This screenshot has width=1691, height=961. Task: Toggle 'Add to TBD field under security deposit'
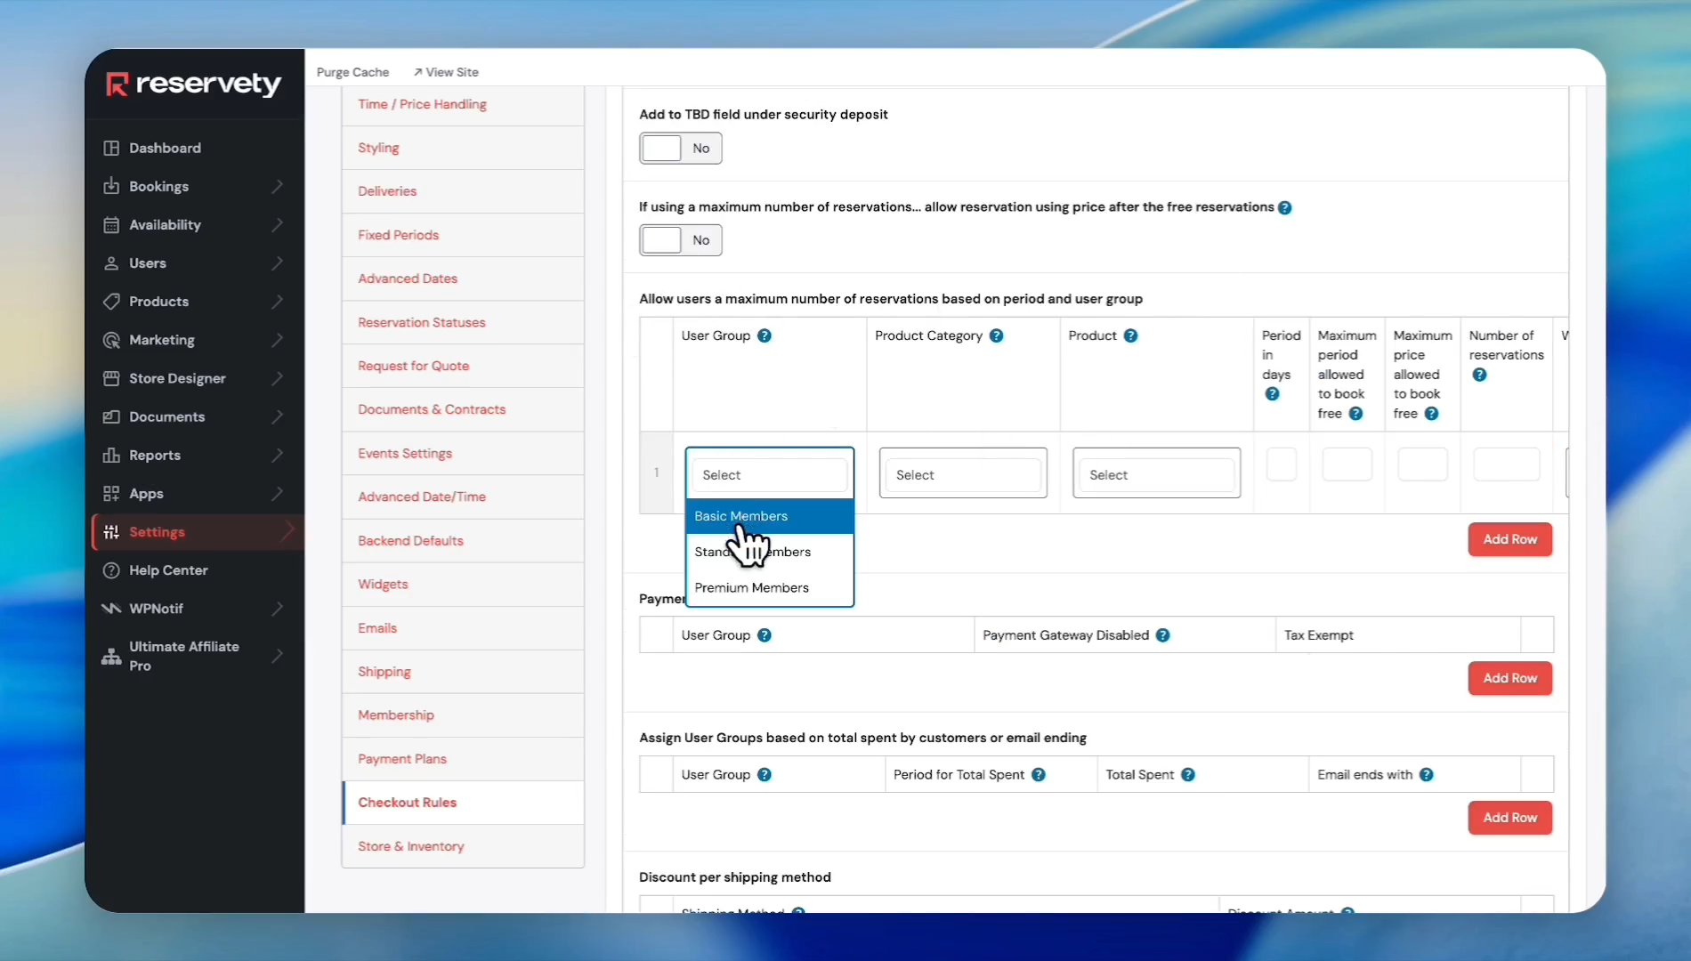(680, 149)
